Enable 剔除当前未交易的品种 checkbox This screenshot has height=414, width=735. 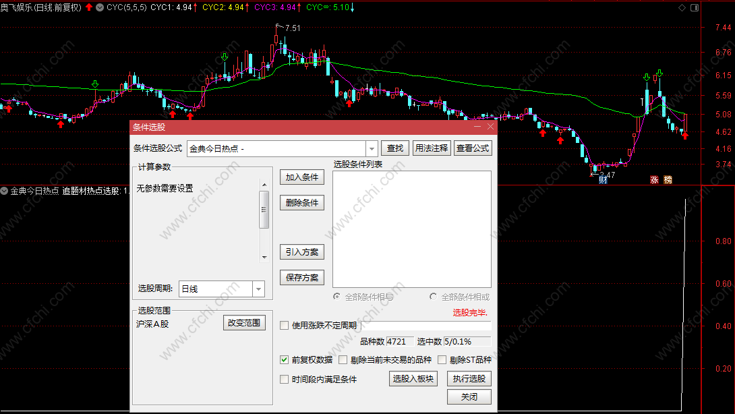click(343, 360)
